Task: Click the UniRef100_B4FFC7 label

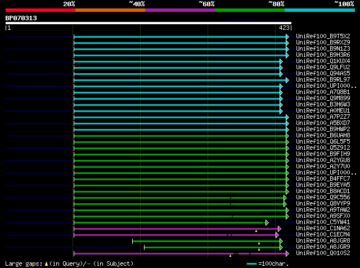Action: coord(323,179)
